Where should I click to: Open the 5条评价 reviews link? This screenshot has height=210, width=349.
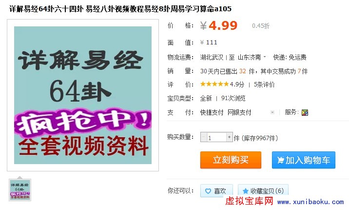tap(264, 84)
